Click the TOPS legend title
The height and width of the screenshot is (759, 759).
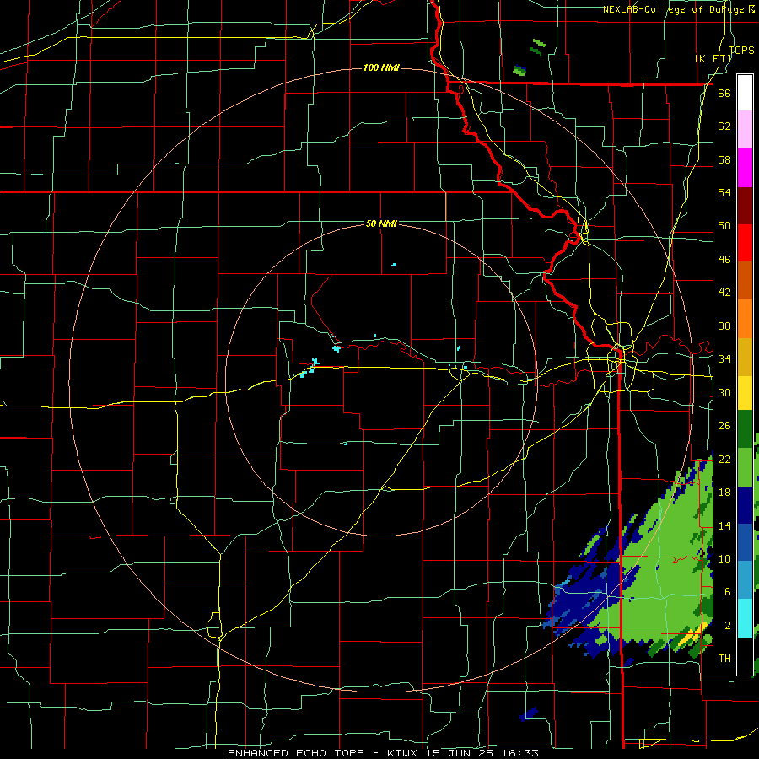pos(741,50)
